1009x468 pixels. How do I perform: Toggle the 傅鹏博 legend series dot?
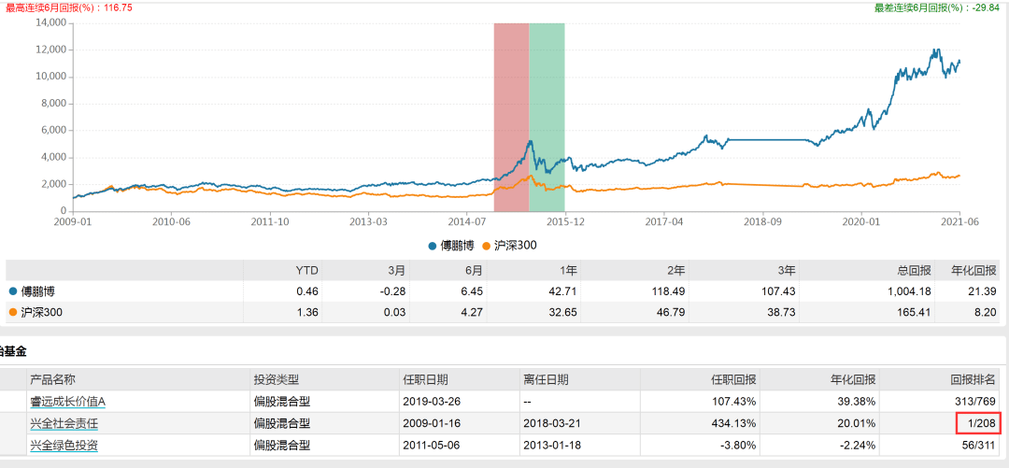433,246
